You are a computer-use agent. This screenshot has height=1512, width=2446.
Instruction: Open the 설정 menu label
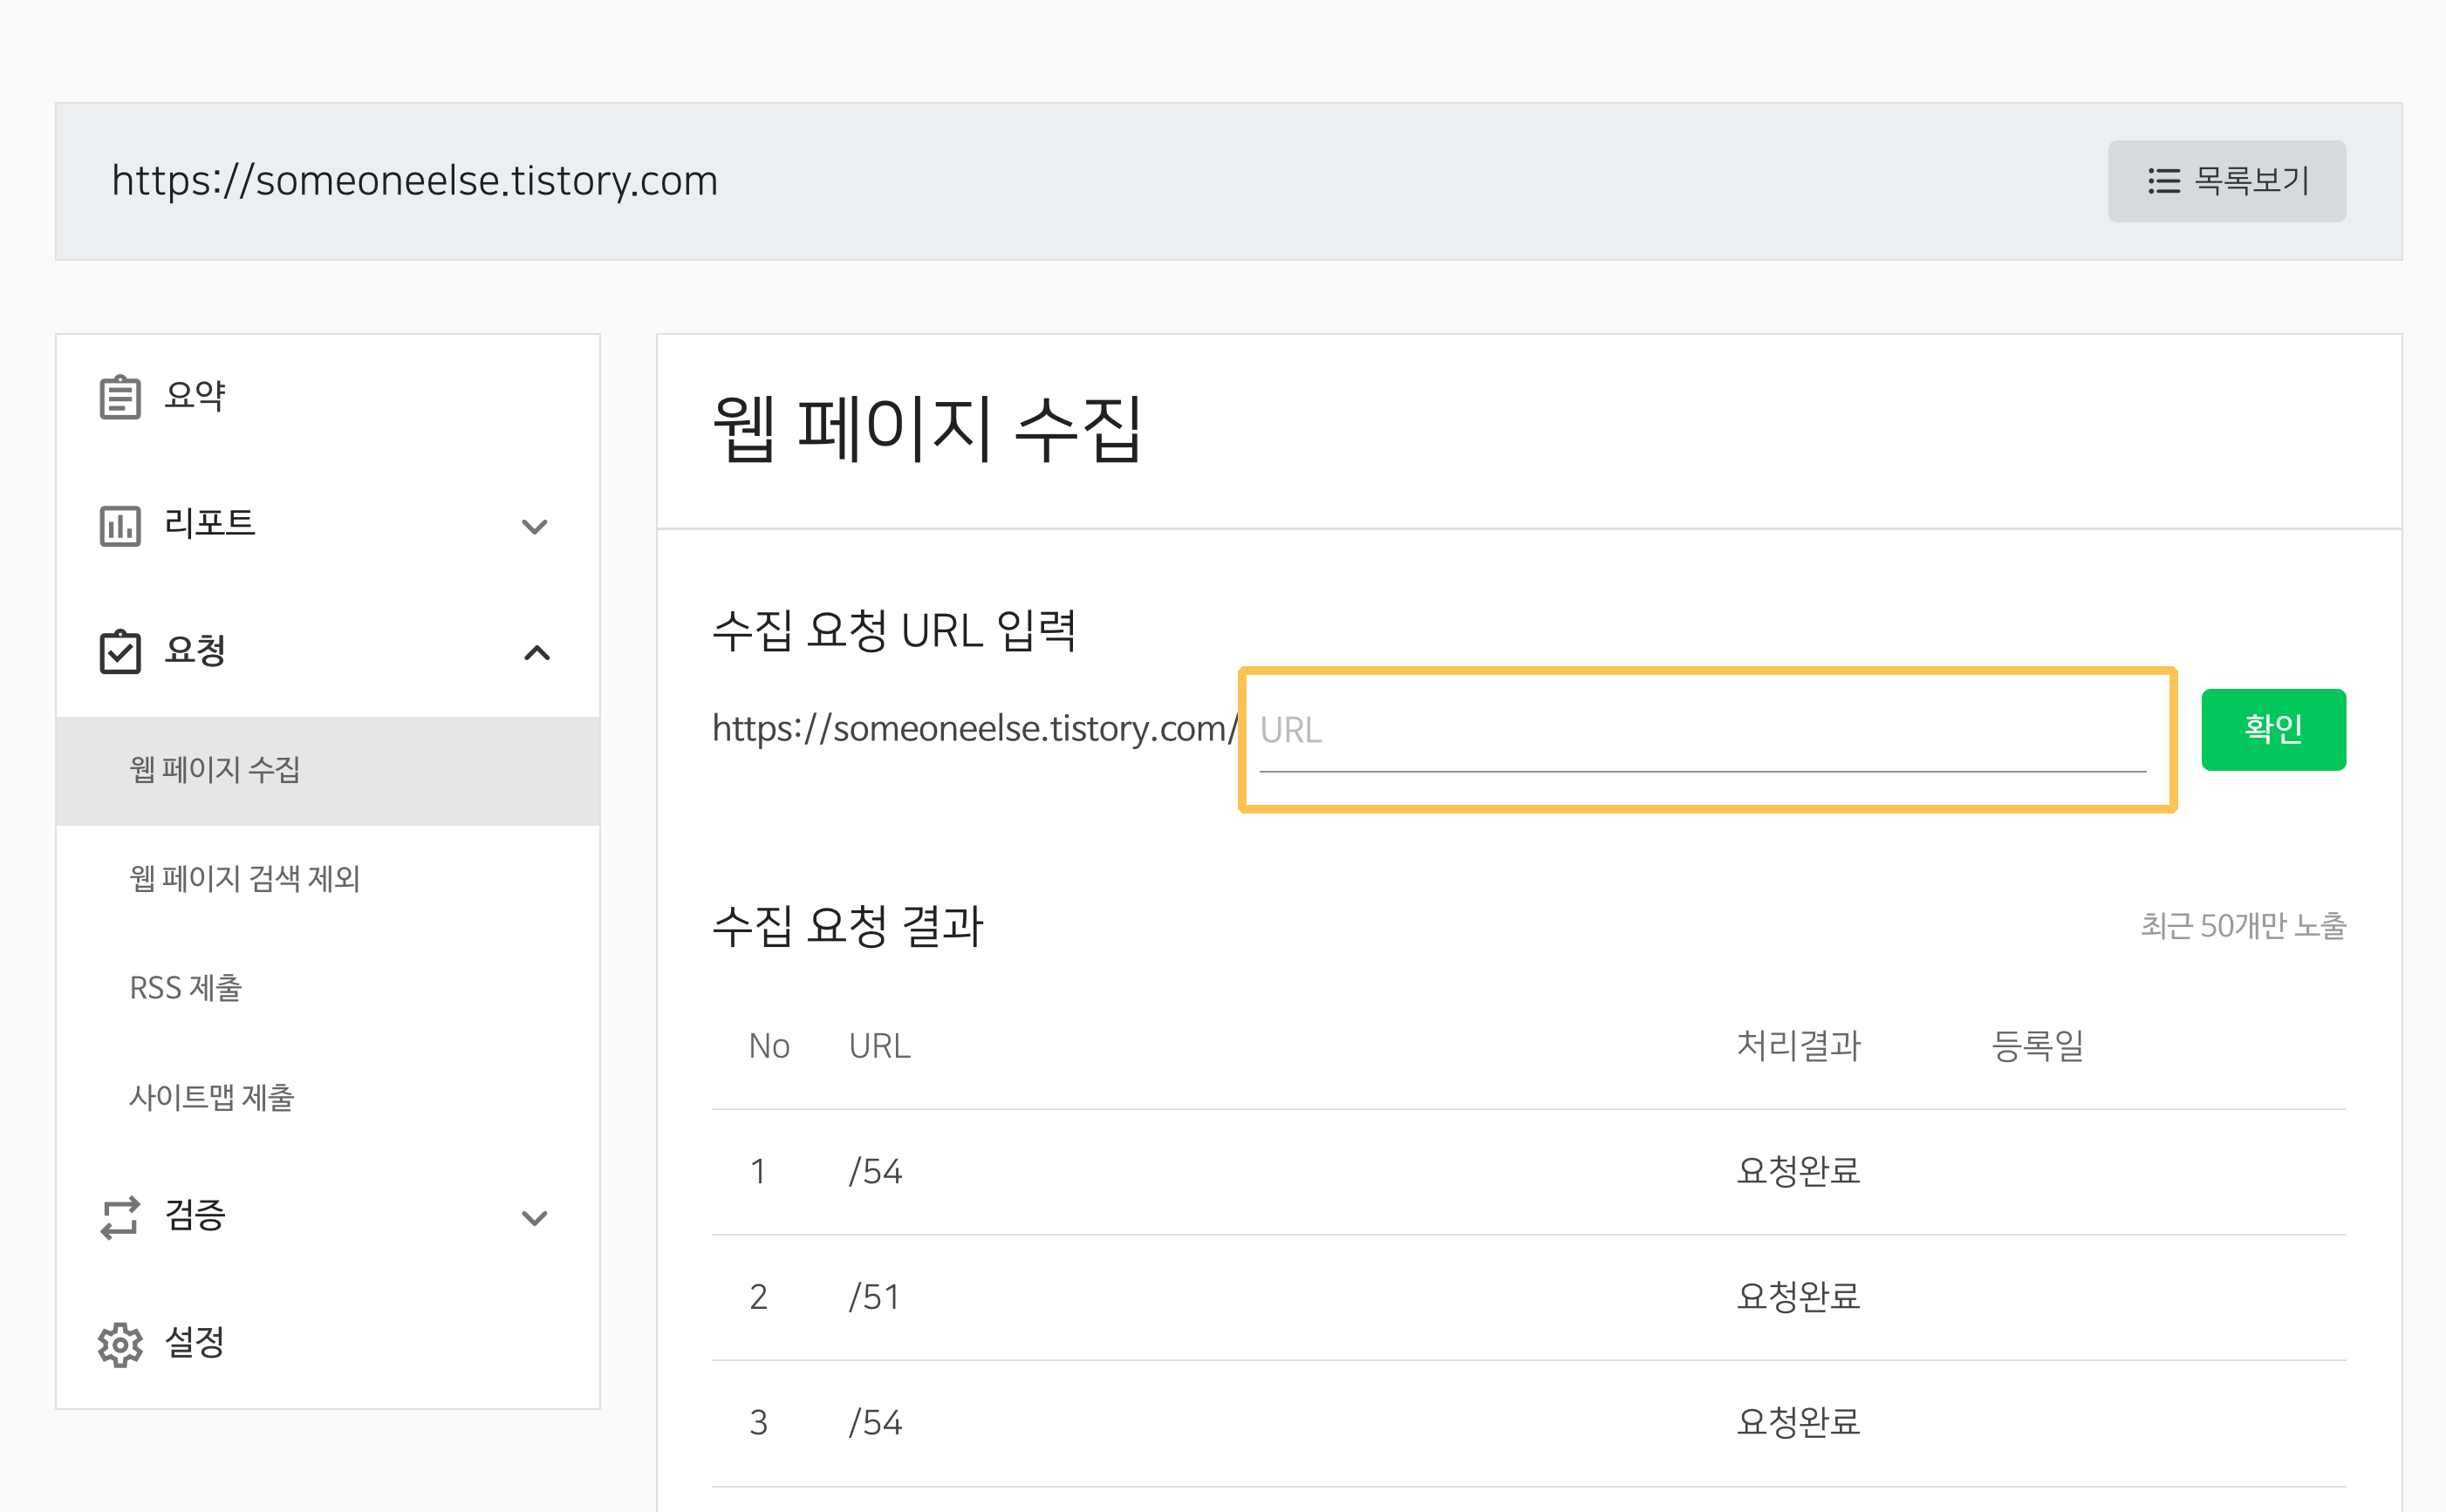tap(195, 1343)
